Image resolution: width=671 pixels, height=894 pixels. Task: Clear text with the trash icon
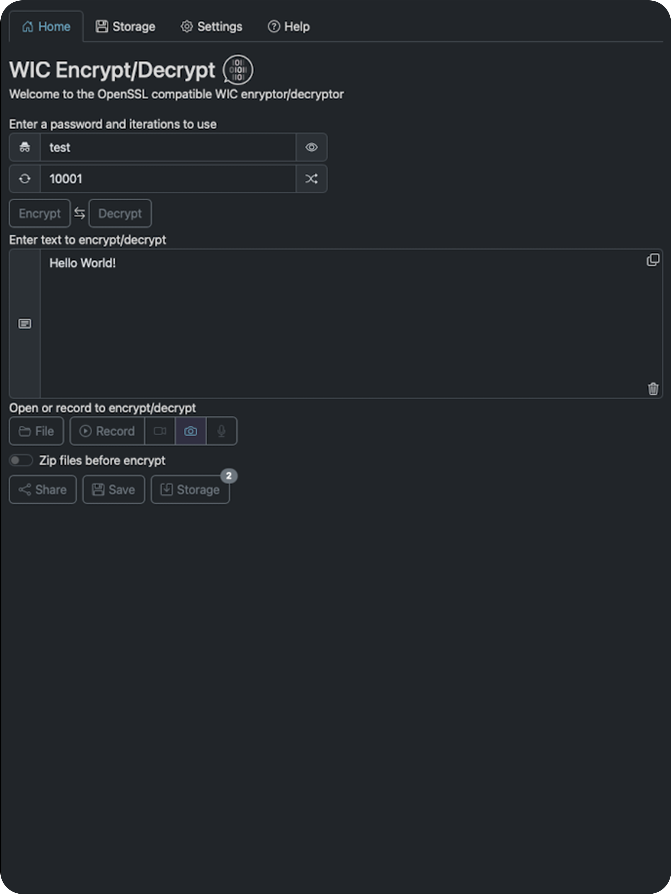[653, 389]
